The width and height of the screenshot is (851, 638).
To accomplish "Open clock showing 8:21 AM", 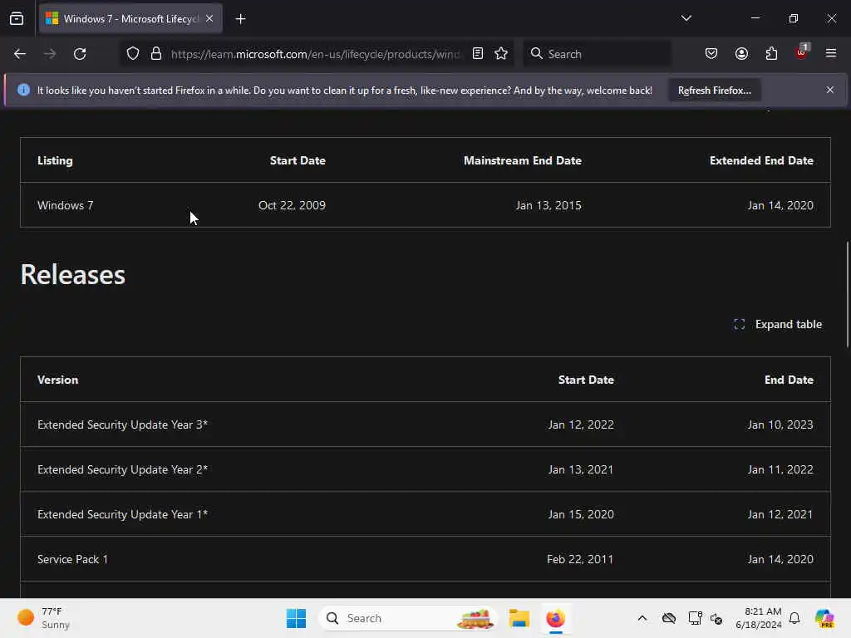I will 759,618.
